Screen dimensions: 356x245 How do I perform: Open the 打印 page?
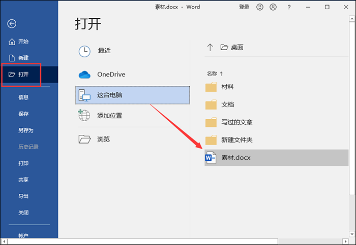pos(23,163)
